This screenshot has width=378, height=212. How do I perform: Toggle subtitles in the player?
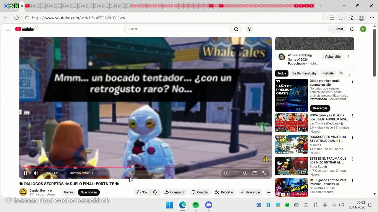click(x=236, y=173)
